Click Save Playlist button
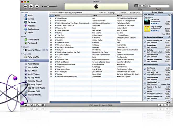Image resolution: width=173 pixels, height=130 pixels. (135, 13)
